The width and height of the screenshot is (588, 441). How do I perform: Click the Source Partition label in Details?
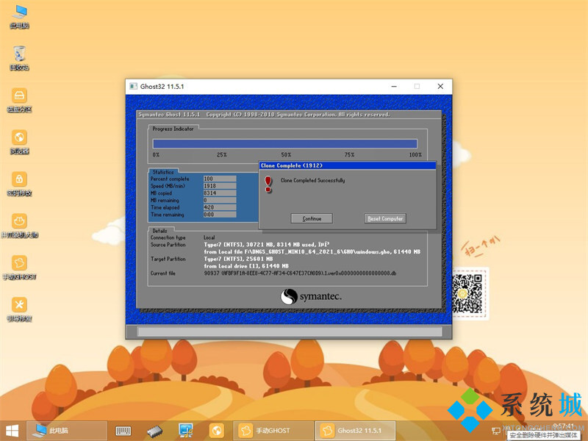tap(168, 245)
